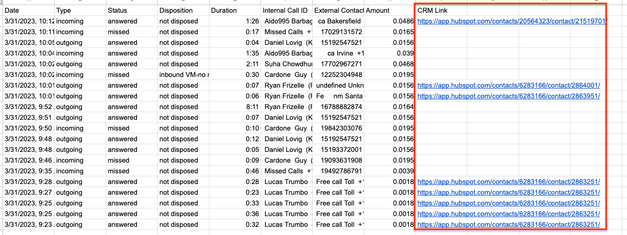The image size is (627, 235).
Task: Select the Date column header cell
Action: pos(29,11)
